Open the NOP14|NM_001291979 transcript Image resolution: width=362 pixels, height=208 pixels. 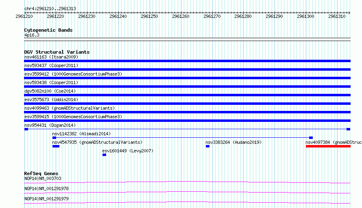pyautogui.click(x=47, y=199)
